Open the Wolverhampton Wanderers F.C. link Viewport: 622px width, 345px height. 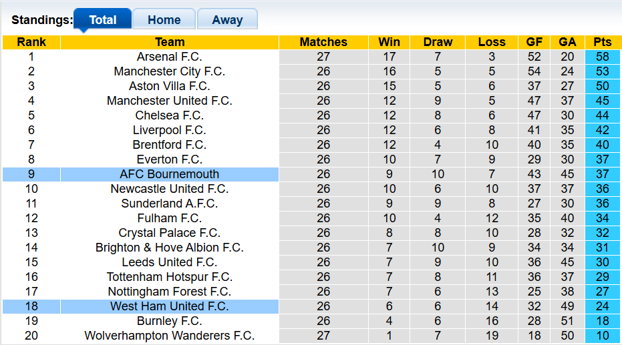169,336
